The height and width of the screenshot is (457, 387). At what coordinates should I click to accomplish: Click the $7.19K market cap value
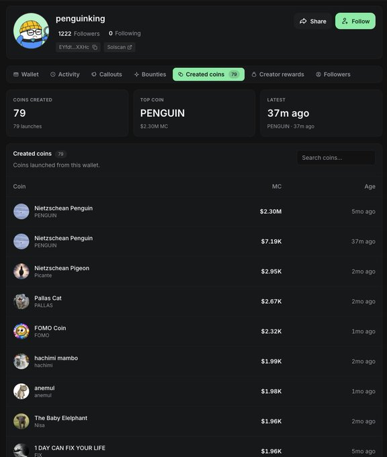point(271,241)
